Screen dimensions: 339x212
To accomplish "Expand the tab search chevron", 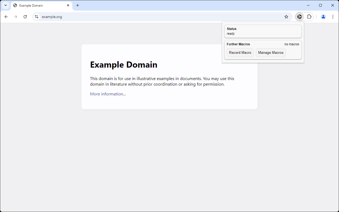I will pyautogui.click(x=5, y=5).
